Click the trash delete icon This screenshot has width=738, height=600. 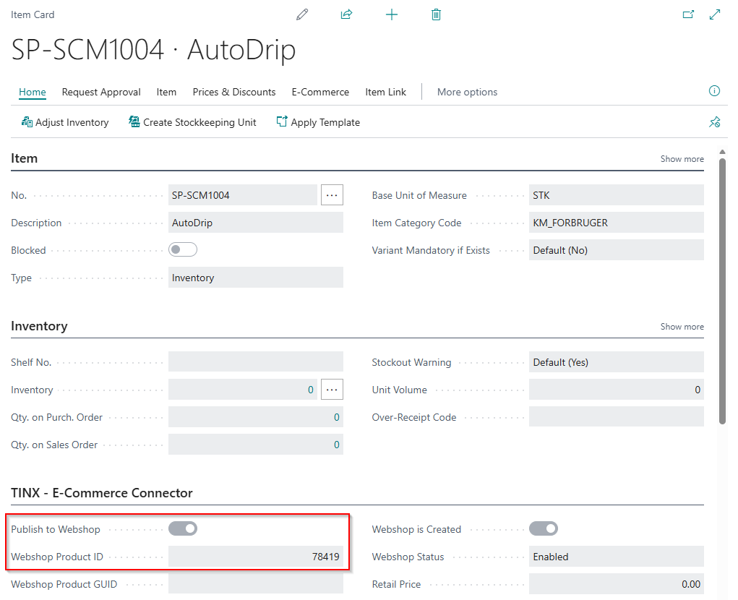point(437,14)
